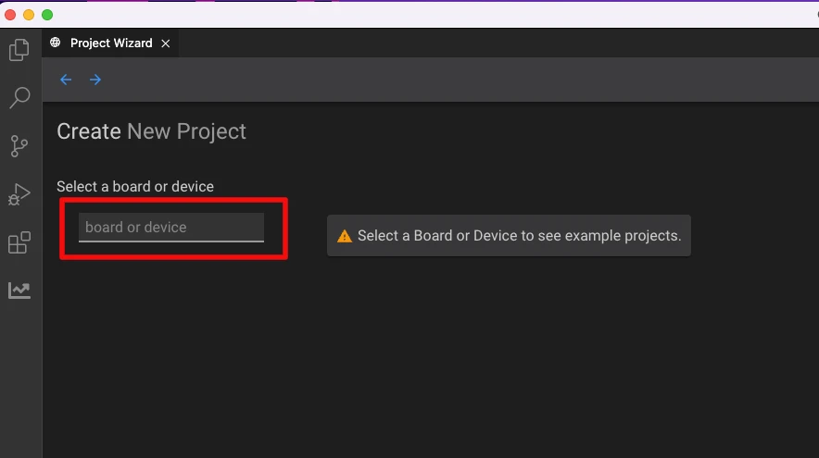Close the window with the red button

[10, 15]
